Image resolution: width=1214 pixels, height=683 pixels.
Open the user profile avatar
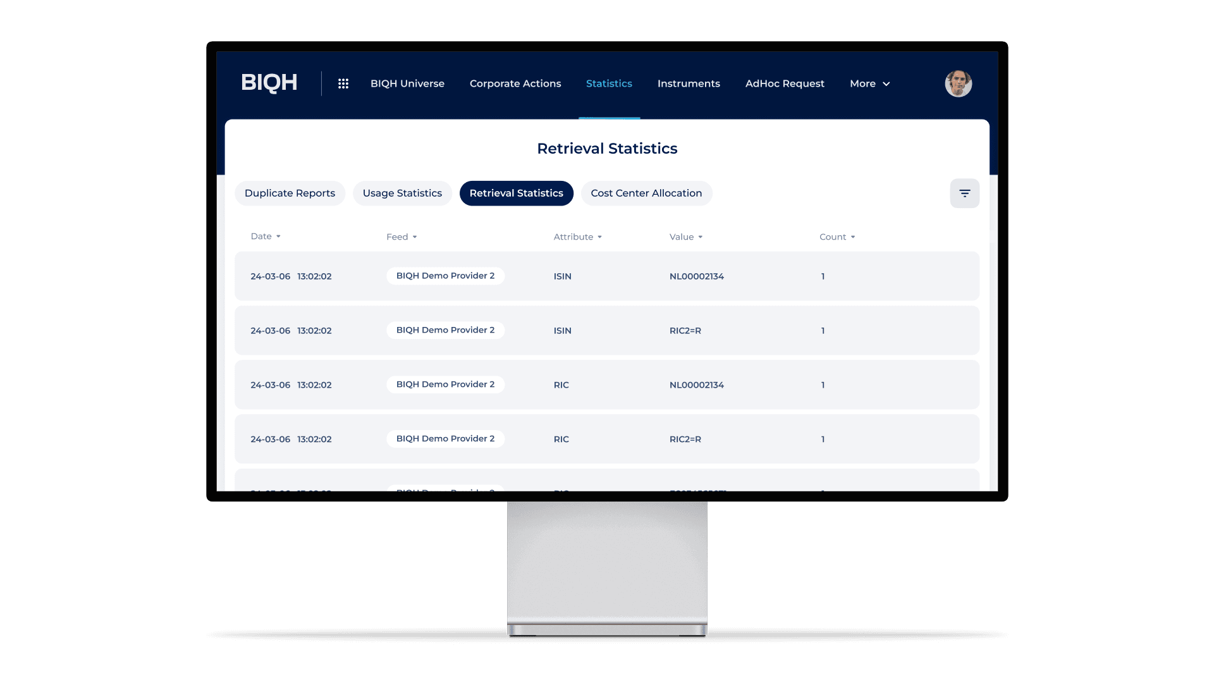(958, 83)
